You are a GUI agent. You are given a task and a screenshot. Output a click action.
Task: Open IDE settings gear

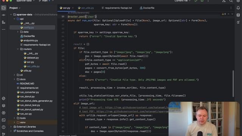coord(238,1)
